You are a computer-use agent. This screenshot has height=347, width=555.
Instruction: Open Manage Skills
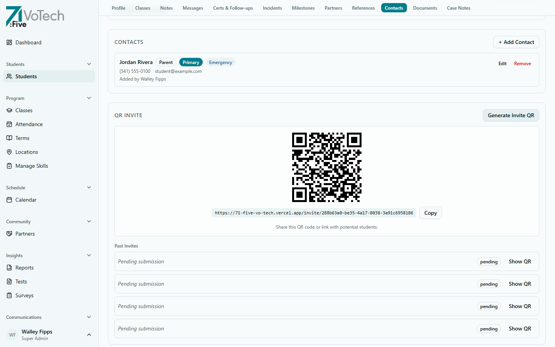coord(31,166)
